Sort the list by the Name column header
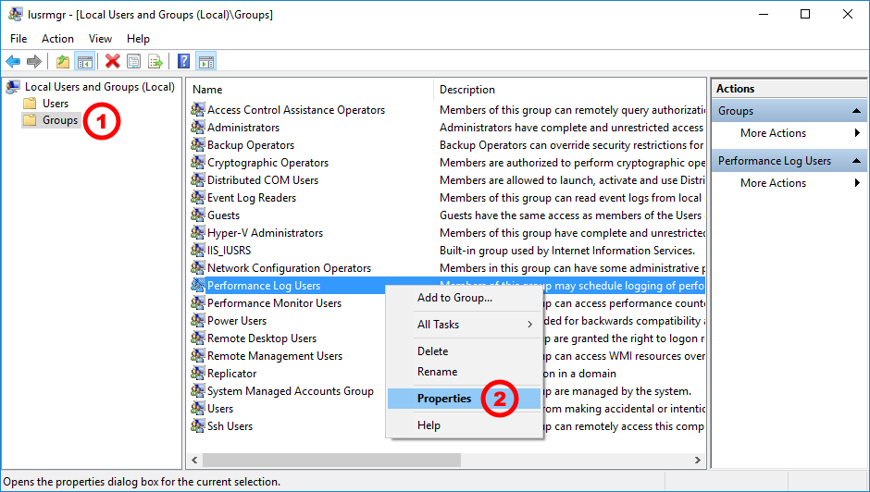Image resolution: width=870 pixels, height=492 pixels. (x=309, y=90)
